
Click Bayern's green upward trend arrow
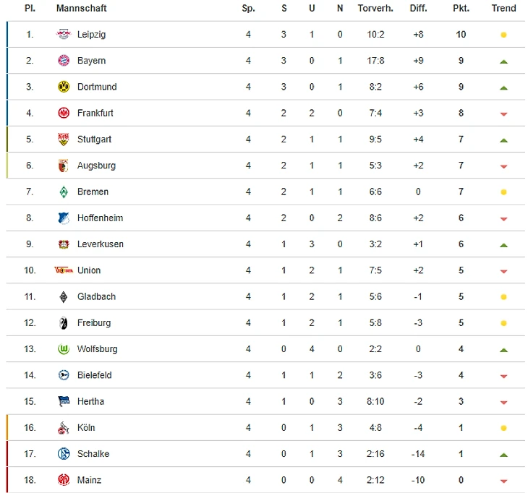tap(503, 61)
